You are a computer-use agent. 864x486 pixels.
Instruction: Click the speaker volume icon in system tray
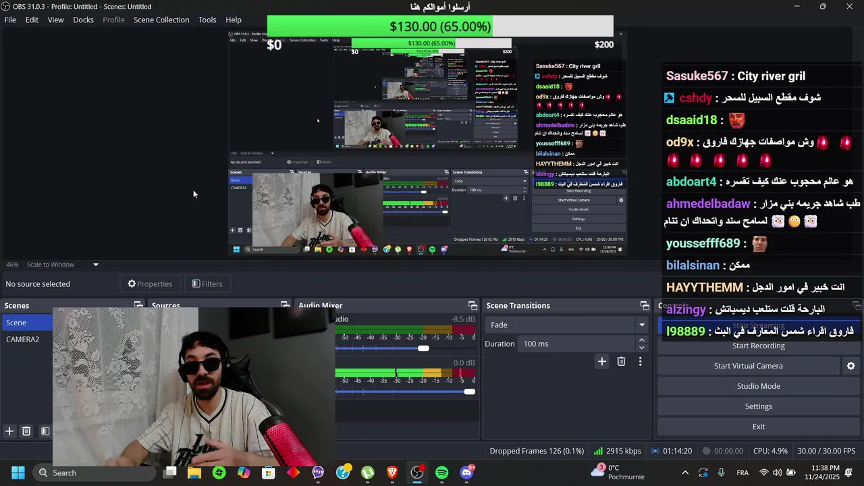coord(778,473)
